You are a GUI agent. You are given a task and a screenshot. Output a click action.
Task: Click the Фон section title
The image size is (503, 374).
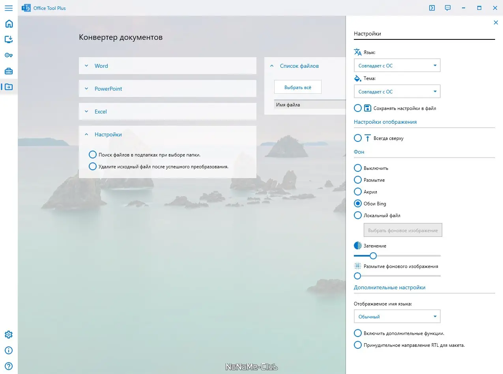tap(359, 152)
